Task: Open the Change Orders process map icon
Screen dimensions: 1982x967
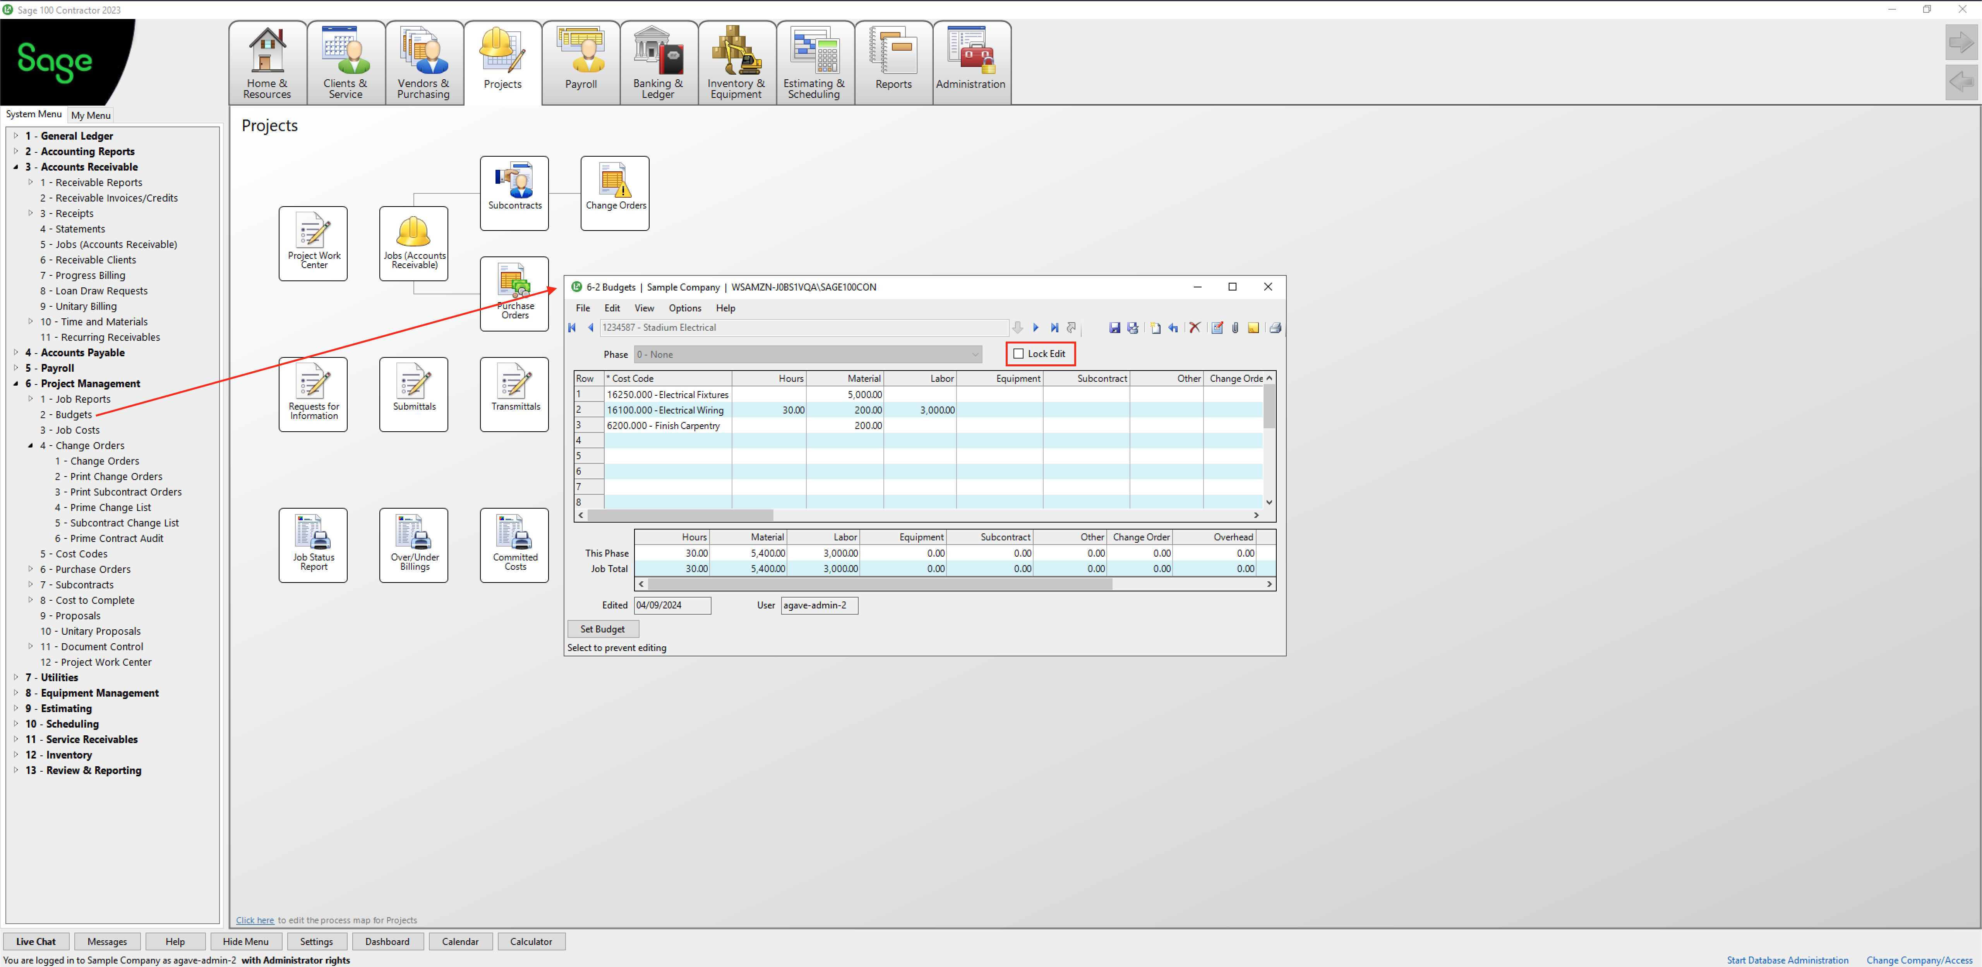Action: click(x=615, y=192)
